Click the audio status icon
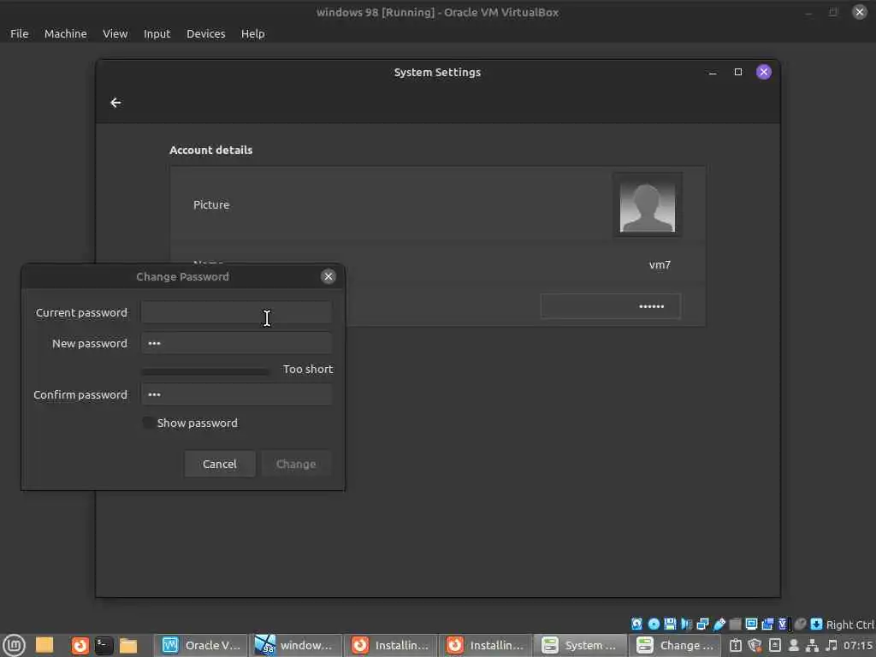 click(686, 624)
